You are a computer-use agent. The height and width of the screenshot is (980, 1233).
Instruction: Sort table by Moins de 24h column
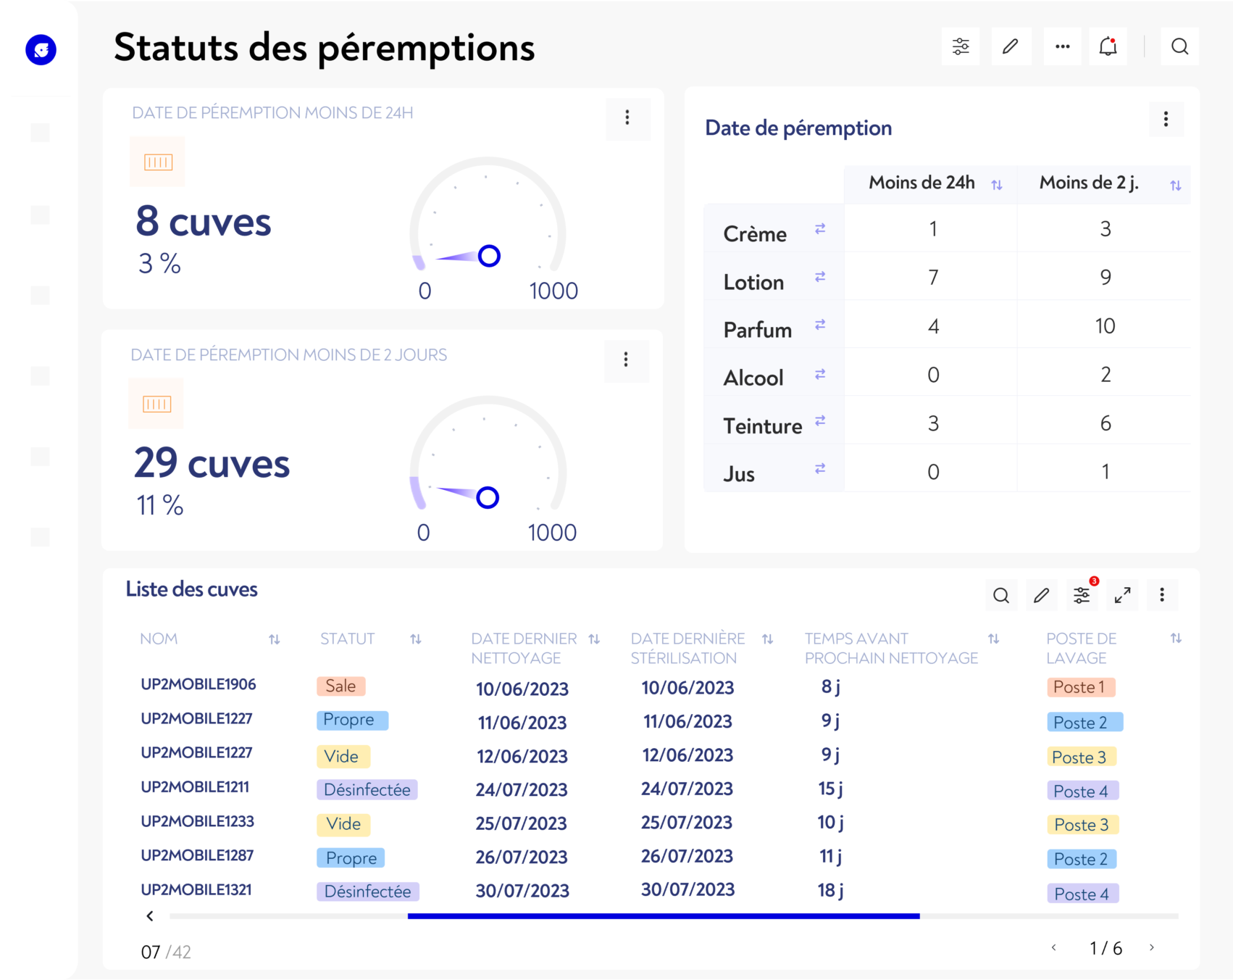pyautogui.click(x=997, y=186)
